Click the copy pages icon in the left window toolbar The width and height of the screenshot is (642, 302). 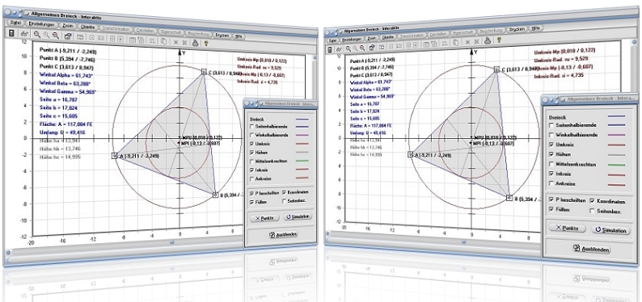click(163, 41)
